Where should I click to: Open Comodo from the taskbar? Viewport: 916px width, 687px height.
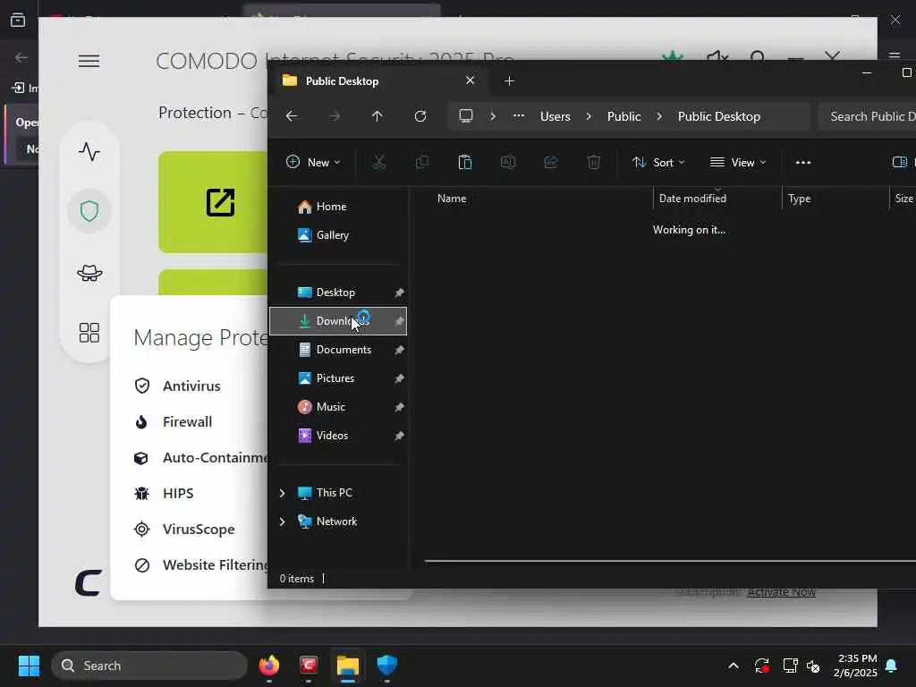coord(309,666)
